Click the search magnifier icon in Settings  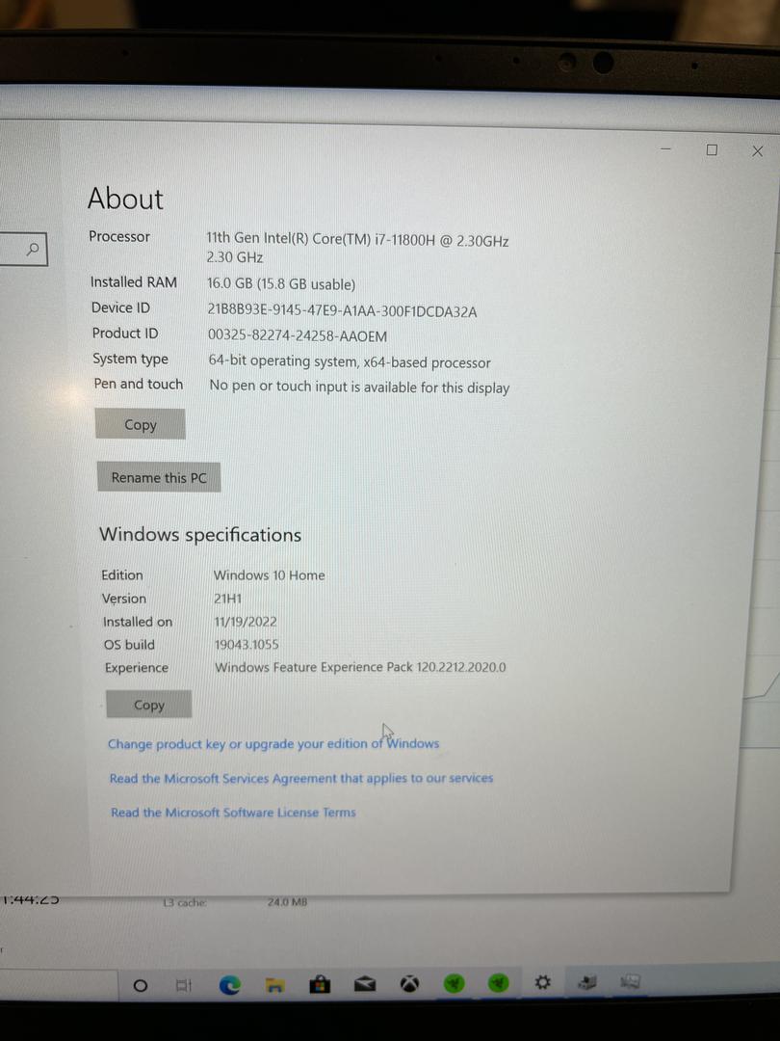tap(33, 249)
